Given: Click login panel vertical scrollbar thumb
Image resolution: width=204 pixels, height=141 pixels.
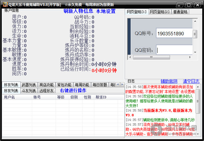Looking at the screenshot, I should [195, 34].
